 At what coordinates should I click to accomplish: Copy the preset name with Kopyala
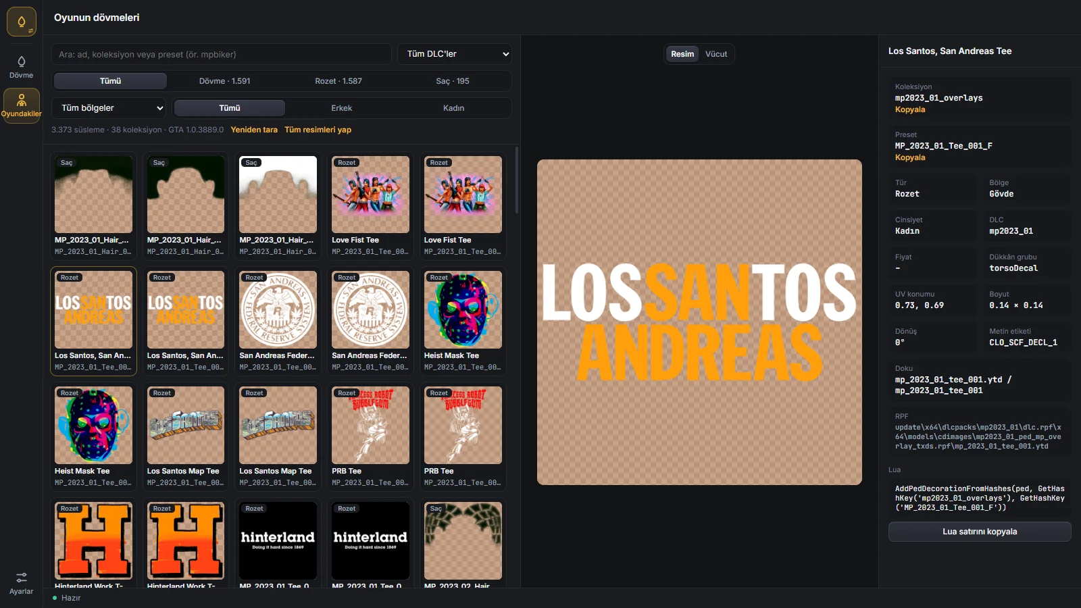[910, 157]
